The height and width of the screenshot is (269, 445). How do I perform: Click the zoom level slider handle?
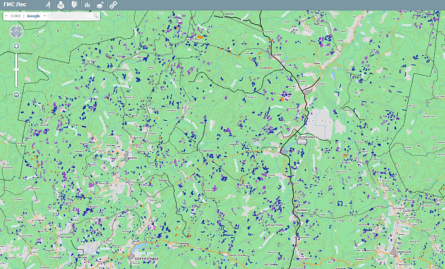(16, 69)
